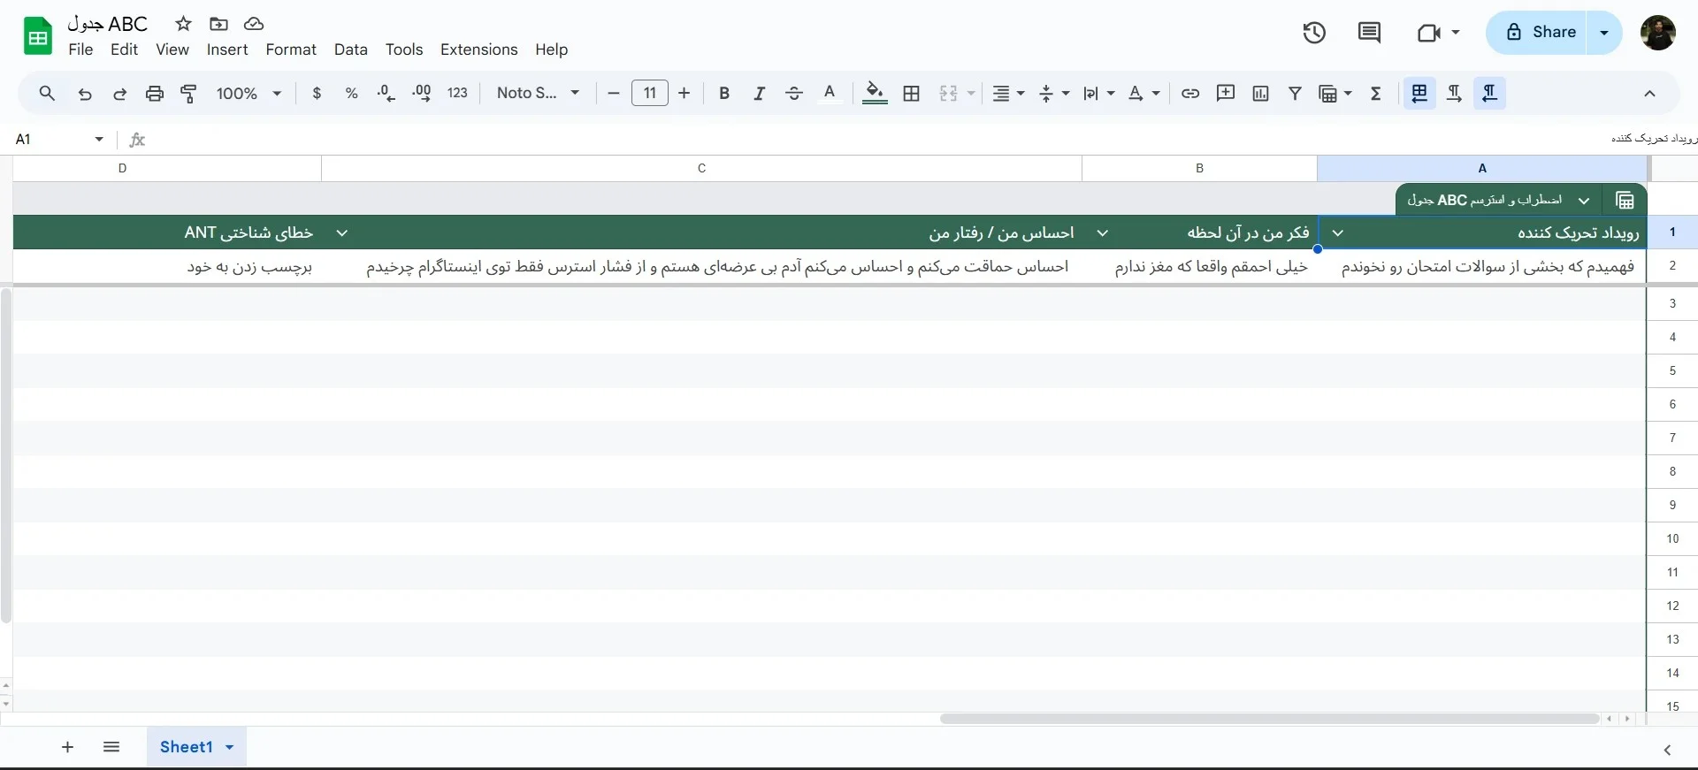The height and width of the screenshot is (770, 1698).
Task: Click the functions sigma icon
Action: point(1376,93)
